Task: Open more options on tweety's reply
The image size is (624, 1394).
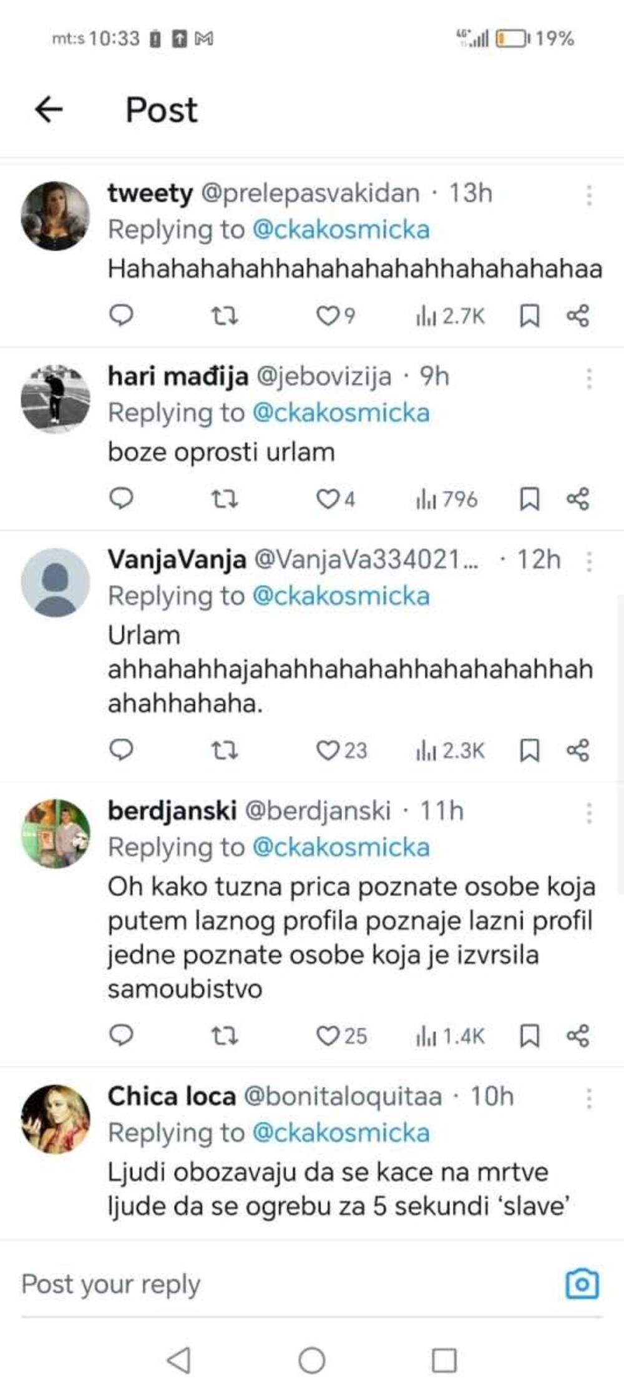Action: [x=588, y=195]
